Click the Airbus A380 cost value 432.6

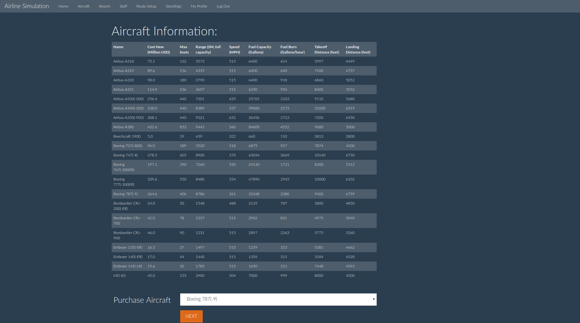pos(152,127)
